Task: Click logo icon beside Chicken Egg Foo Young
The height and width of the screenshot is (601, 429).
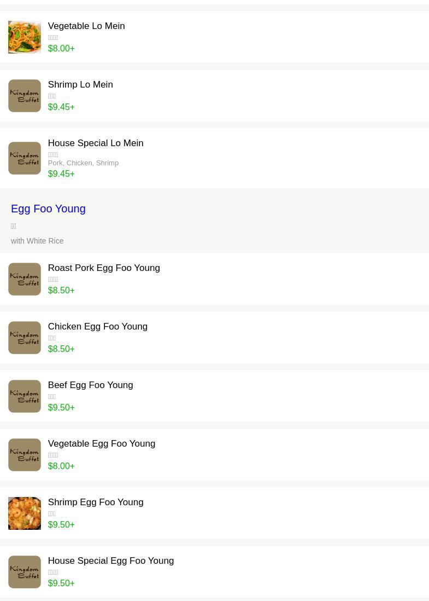Action: click(25, 338)
